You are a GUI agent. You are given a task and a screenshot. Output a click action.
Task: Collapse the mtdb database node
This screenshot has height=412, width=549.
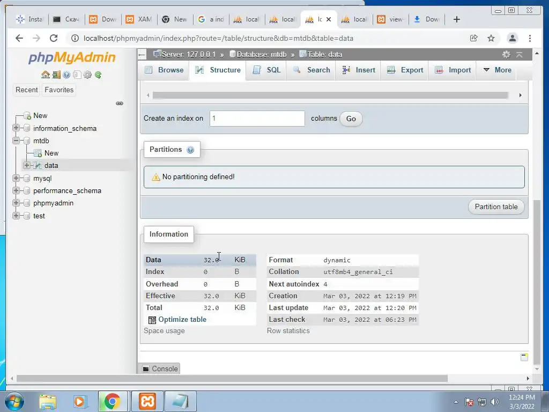pos(16,141)
